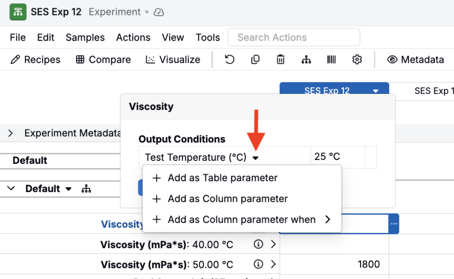Toggle the Metadata eye view
The width and height of the screenshot is (454, 279).
pyautogui.click(x=415, y=59)
